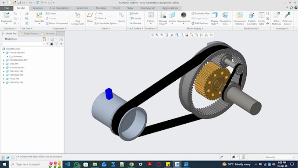Click Toggle Status in Model Display
298x168 pixels.
200,18
